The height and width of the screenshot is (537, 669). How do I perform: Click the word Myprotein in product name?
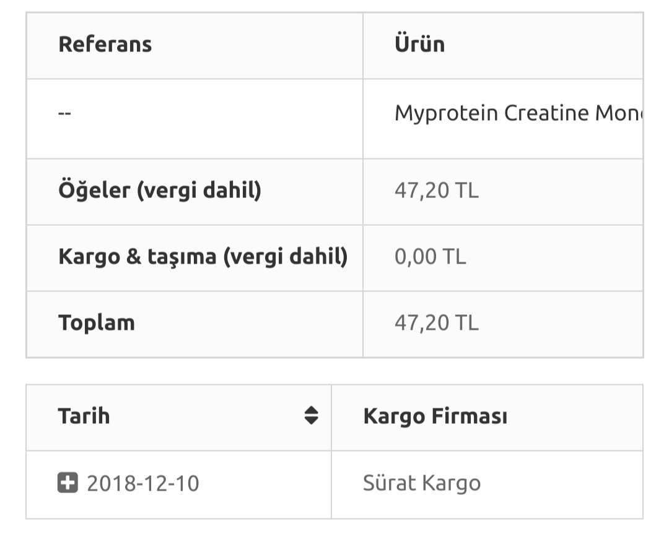446,113
